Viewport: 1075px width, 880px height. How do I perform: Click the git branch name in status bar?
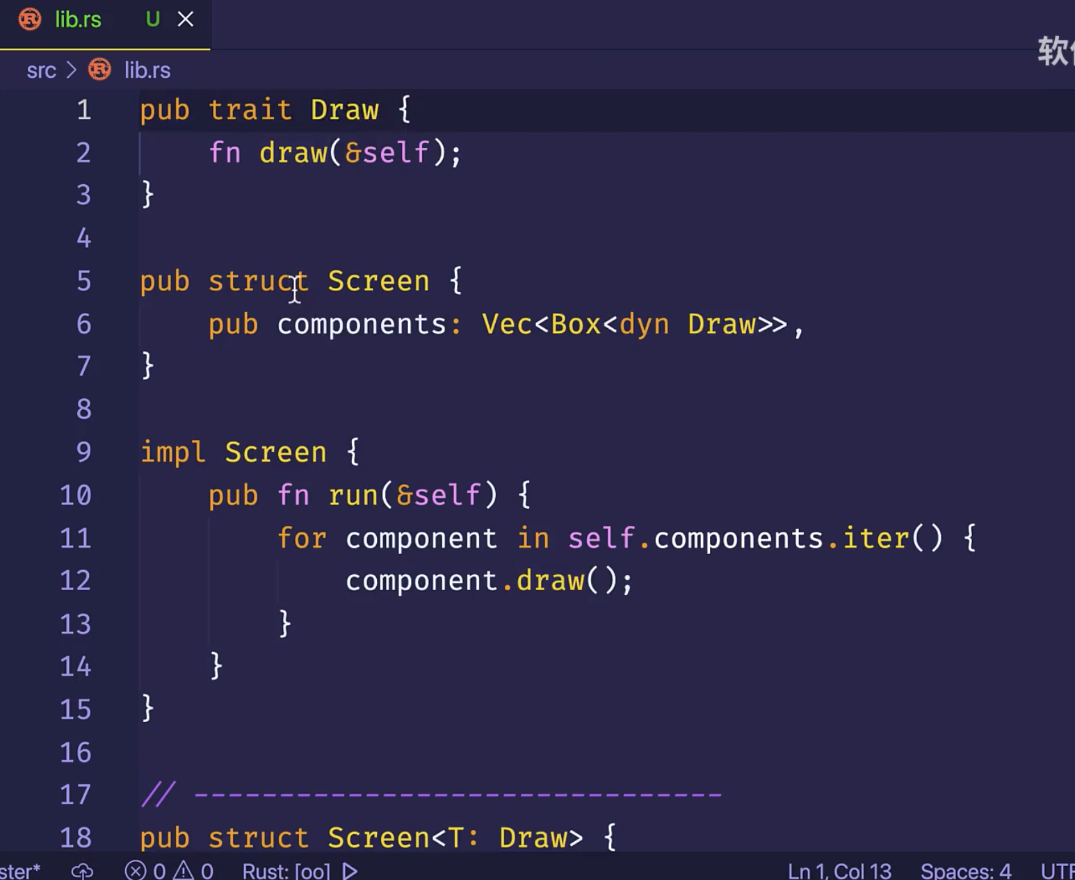19,870
